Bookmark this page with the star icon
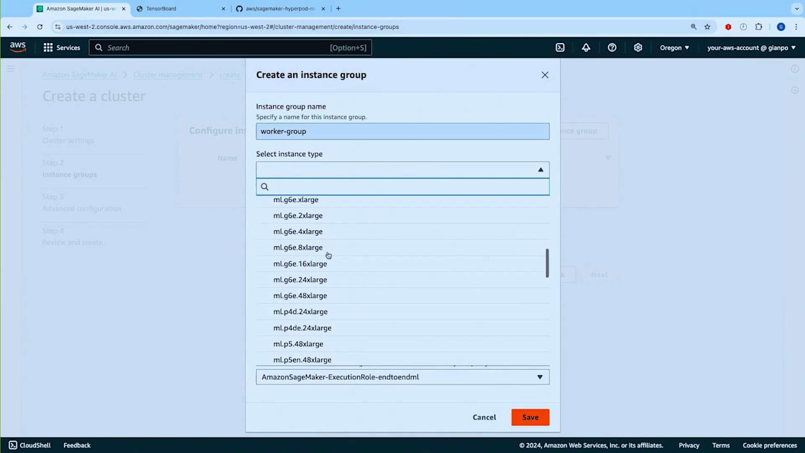Viewport: 805px width, 453px height. pos(707,27)
